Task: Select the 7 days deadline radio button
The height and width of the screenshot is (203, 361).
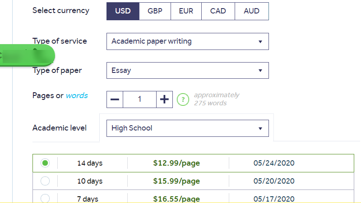Action: [x=45, y=198]
